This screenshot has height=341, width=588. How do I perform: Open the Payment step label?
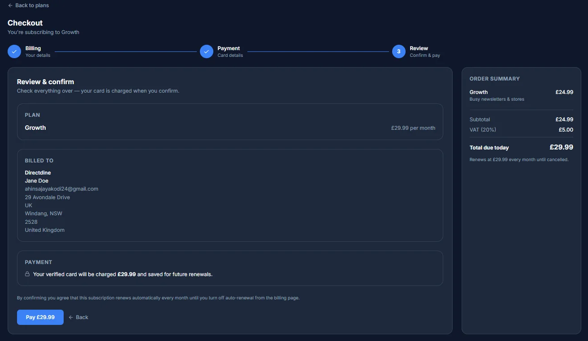pyautogui.click(x=229, y=48)
